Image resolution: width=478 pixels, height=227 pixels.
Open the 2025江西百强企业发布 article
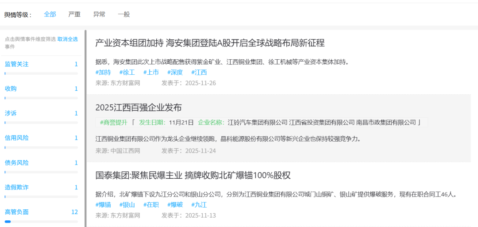pyautogui.click(x=139, y=108)
